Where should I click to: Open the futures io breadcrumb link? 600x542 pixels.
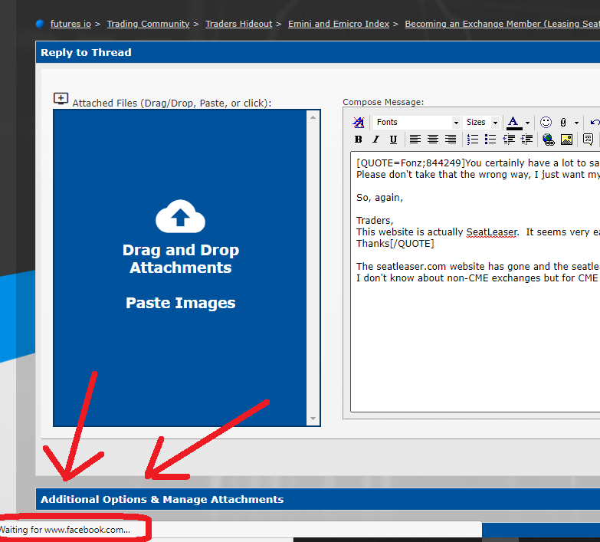70,24
